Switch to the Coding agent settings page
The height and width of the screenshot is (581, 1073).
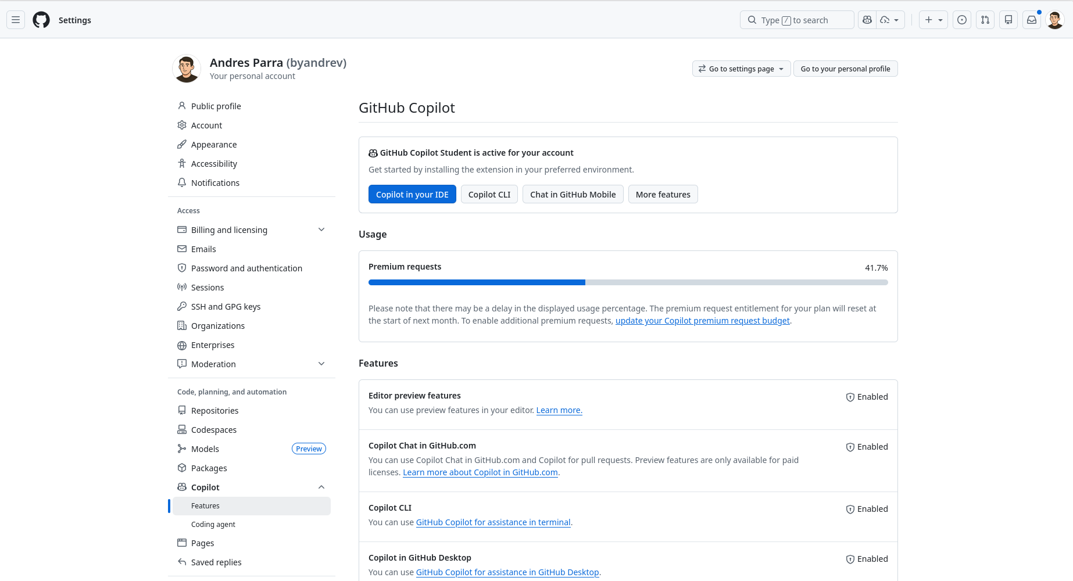(x=213, y=524)
